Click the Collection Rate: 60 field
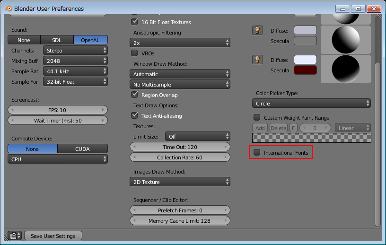386x245 pixels. 180,157
